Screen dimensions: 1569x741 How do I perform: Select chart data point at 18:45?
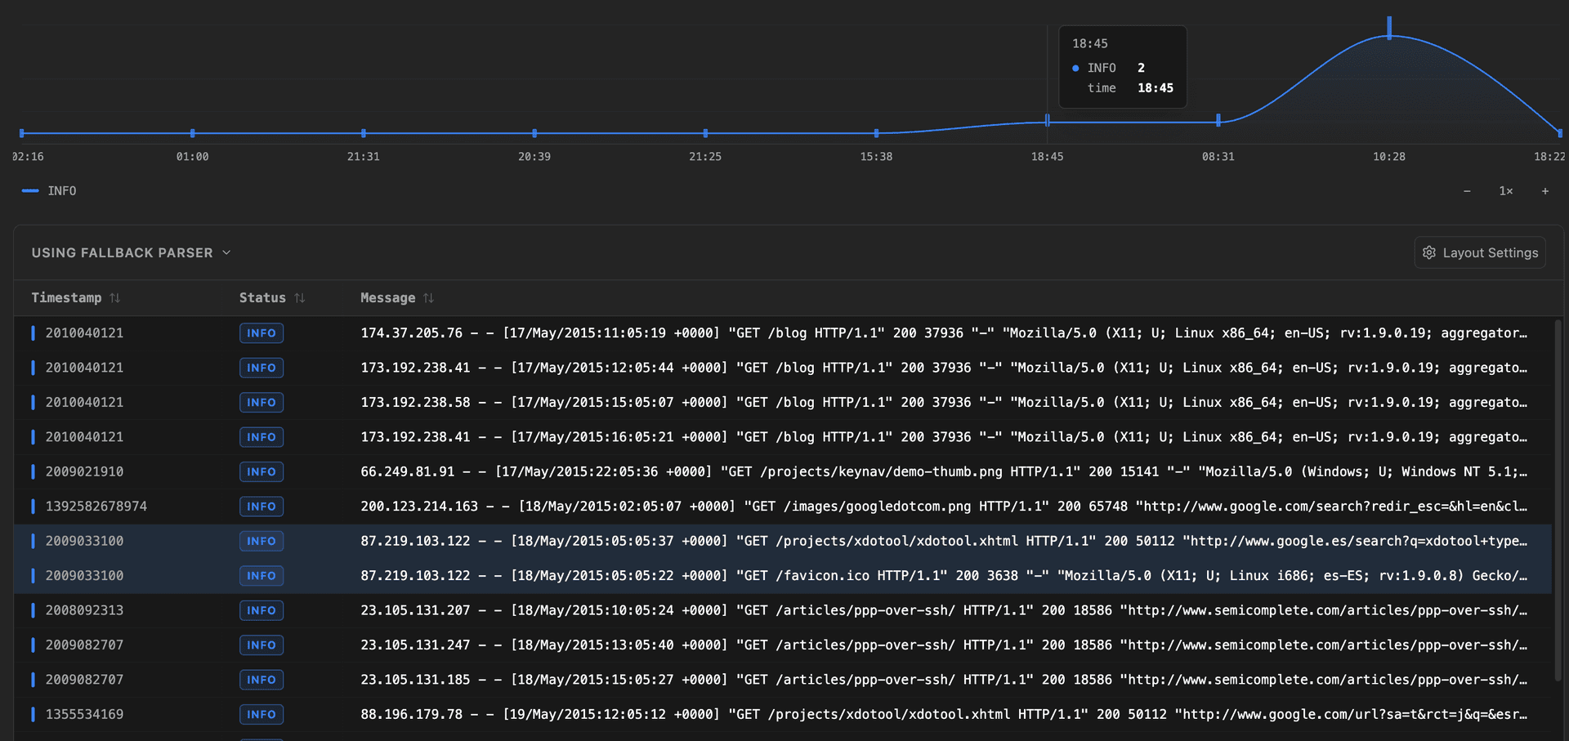tap(1047, 120)
